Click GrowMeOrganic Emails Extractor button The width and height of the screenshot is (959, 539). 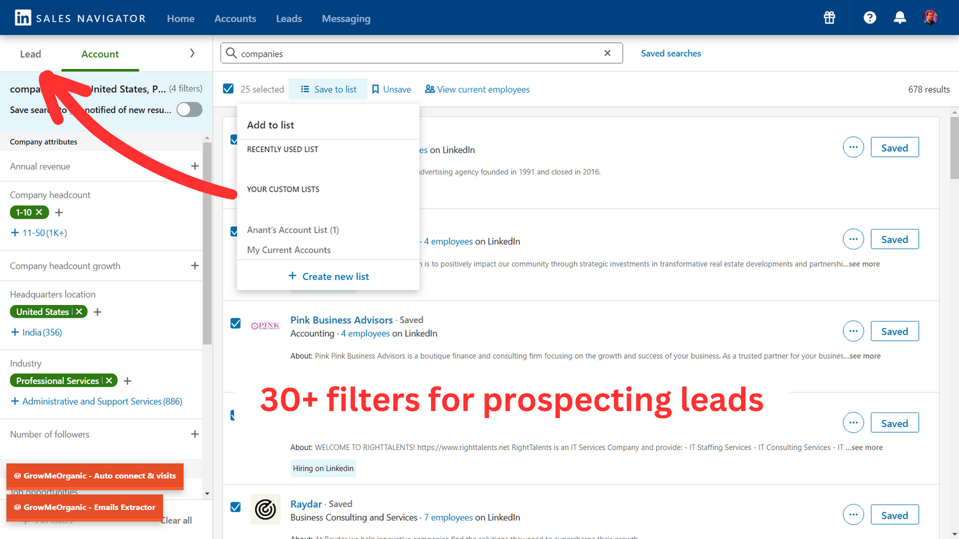pyautogui.click(x=84, y=507)
